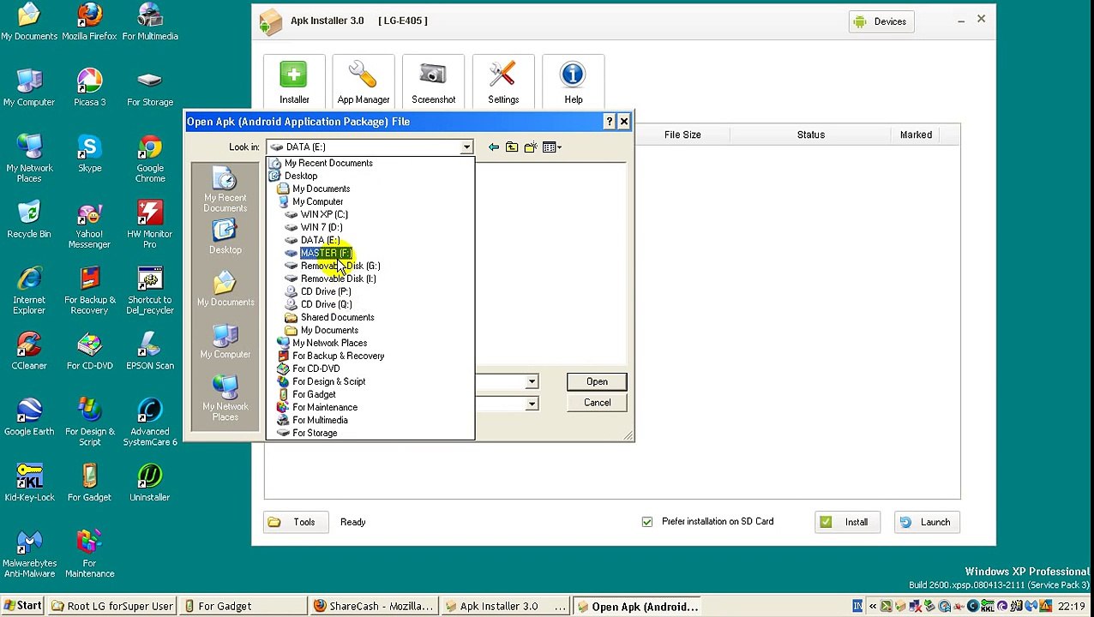Choose WIN XP (C:) drive

click(324, 214)
